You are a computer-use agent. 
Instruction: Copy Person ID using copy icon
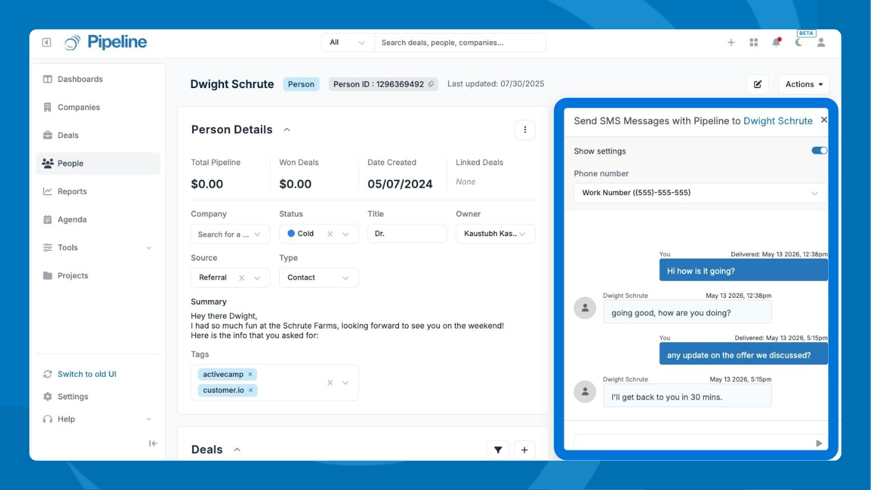431,84
